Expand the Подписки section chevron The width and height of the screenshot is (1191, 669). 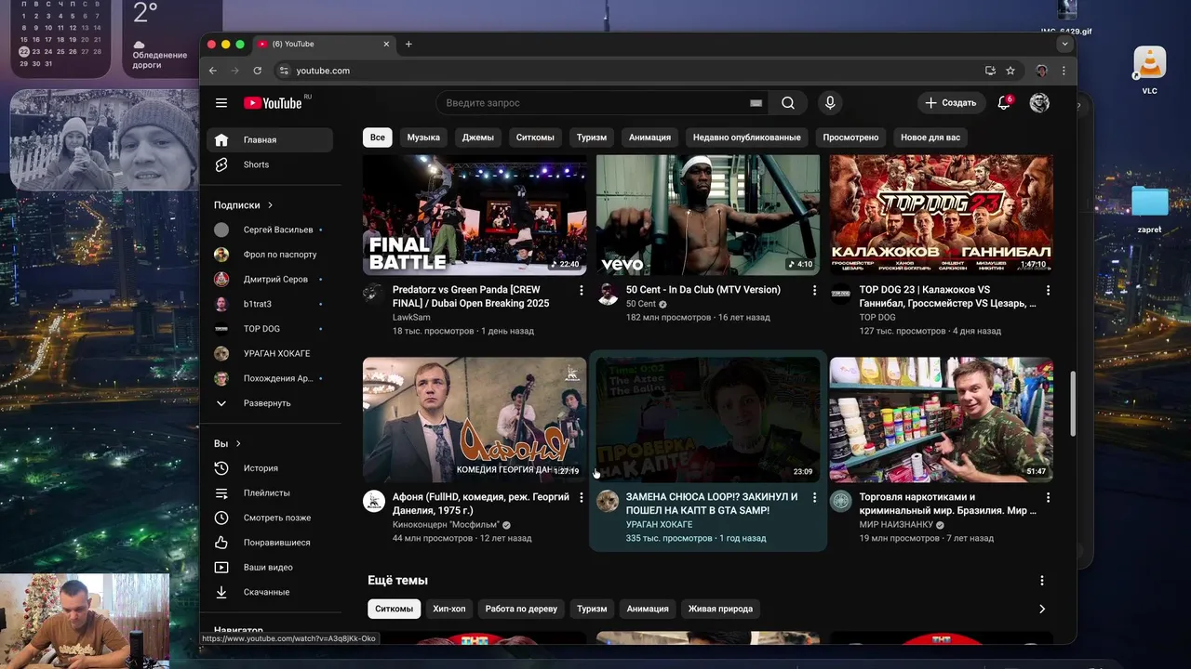click(271, 205)
